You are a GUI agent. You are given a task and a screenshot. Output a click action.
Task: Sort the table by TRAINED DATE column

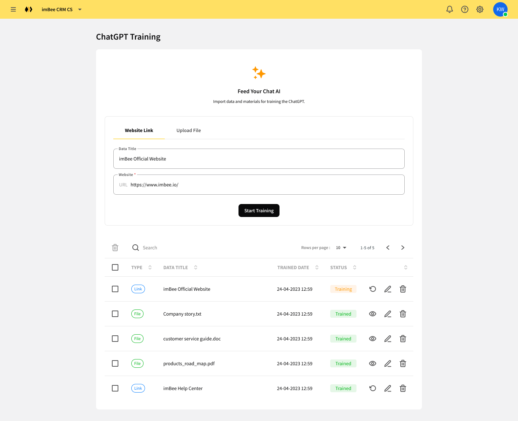pyautogui.click(x=317, y=267)
